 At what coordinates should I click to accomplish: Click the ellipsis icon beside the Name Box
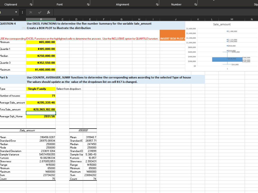[x=22, y=12]
